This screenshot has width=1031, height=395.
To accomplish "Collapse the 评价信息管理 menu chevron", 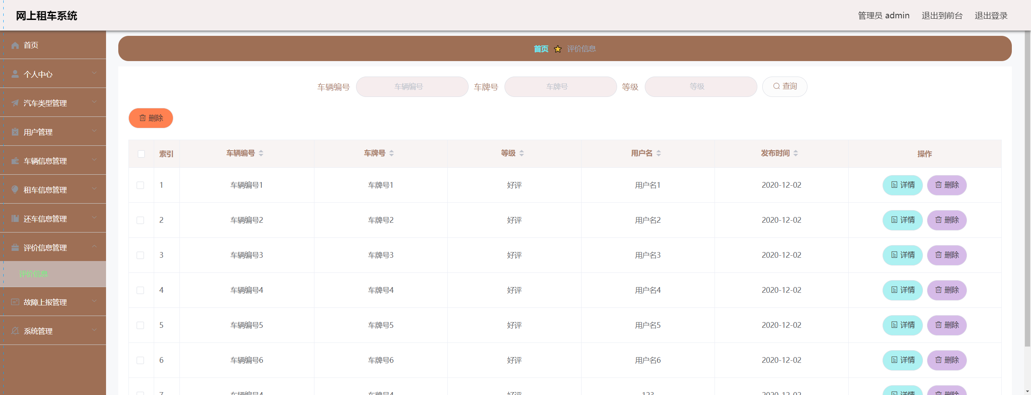I will (x=94, y=246).
